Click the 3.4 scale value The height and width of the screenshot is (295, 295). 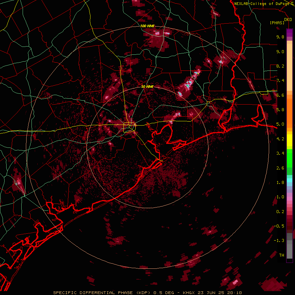(280, 153)
